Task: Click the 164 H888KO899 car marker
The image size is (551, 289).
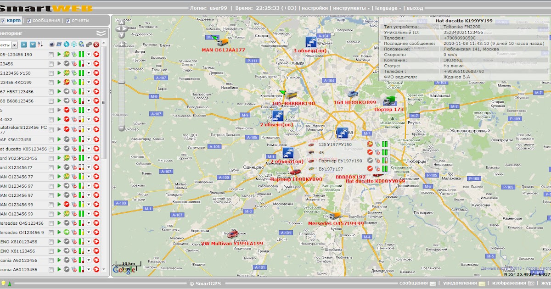Action: 352,94
